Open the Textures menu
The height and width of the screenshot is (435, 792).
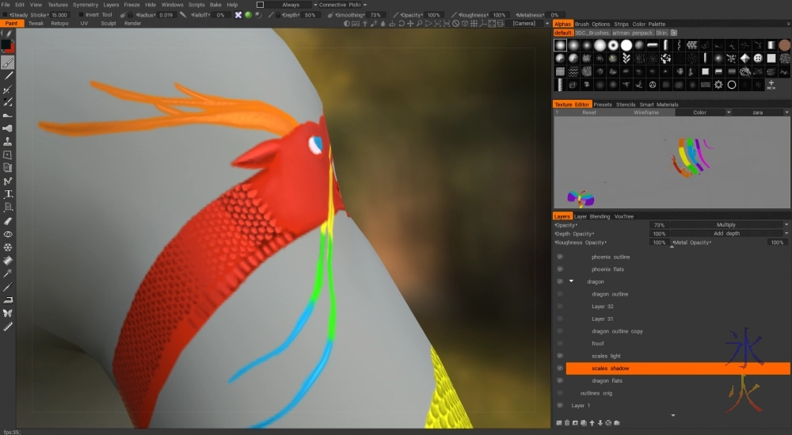click(x=58, y=5)
